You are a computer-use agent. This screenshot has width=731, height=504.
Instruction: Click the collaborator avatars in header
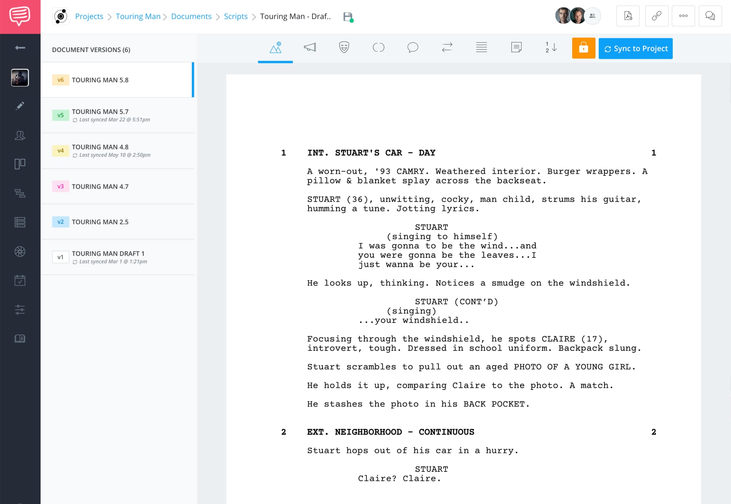pos(573,15)
